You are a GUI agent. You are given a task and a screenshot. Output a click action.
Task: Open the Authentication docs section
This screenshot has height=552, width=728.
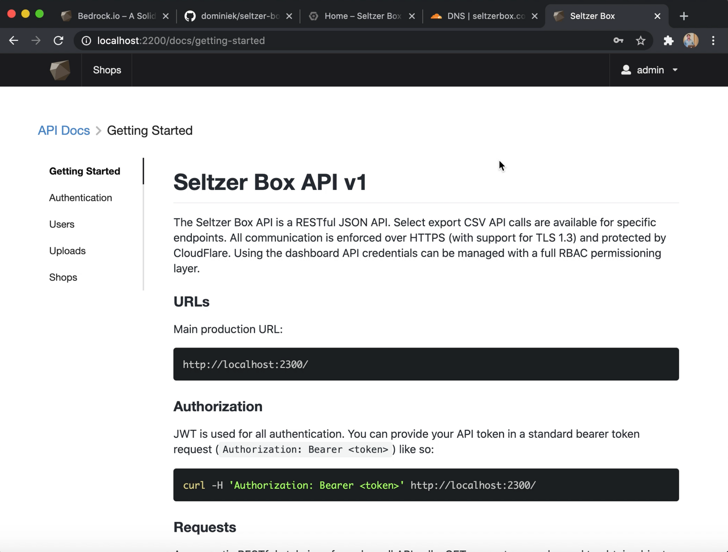[80, 198]
